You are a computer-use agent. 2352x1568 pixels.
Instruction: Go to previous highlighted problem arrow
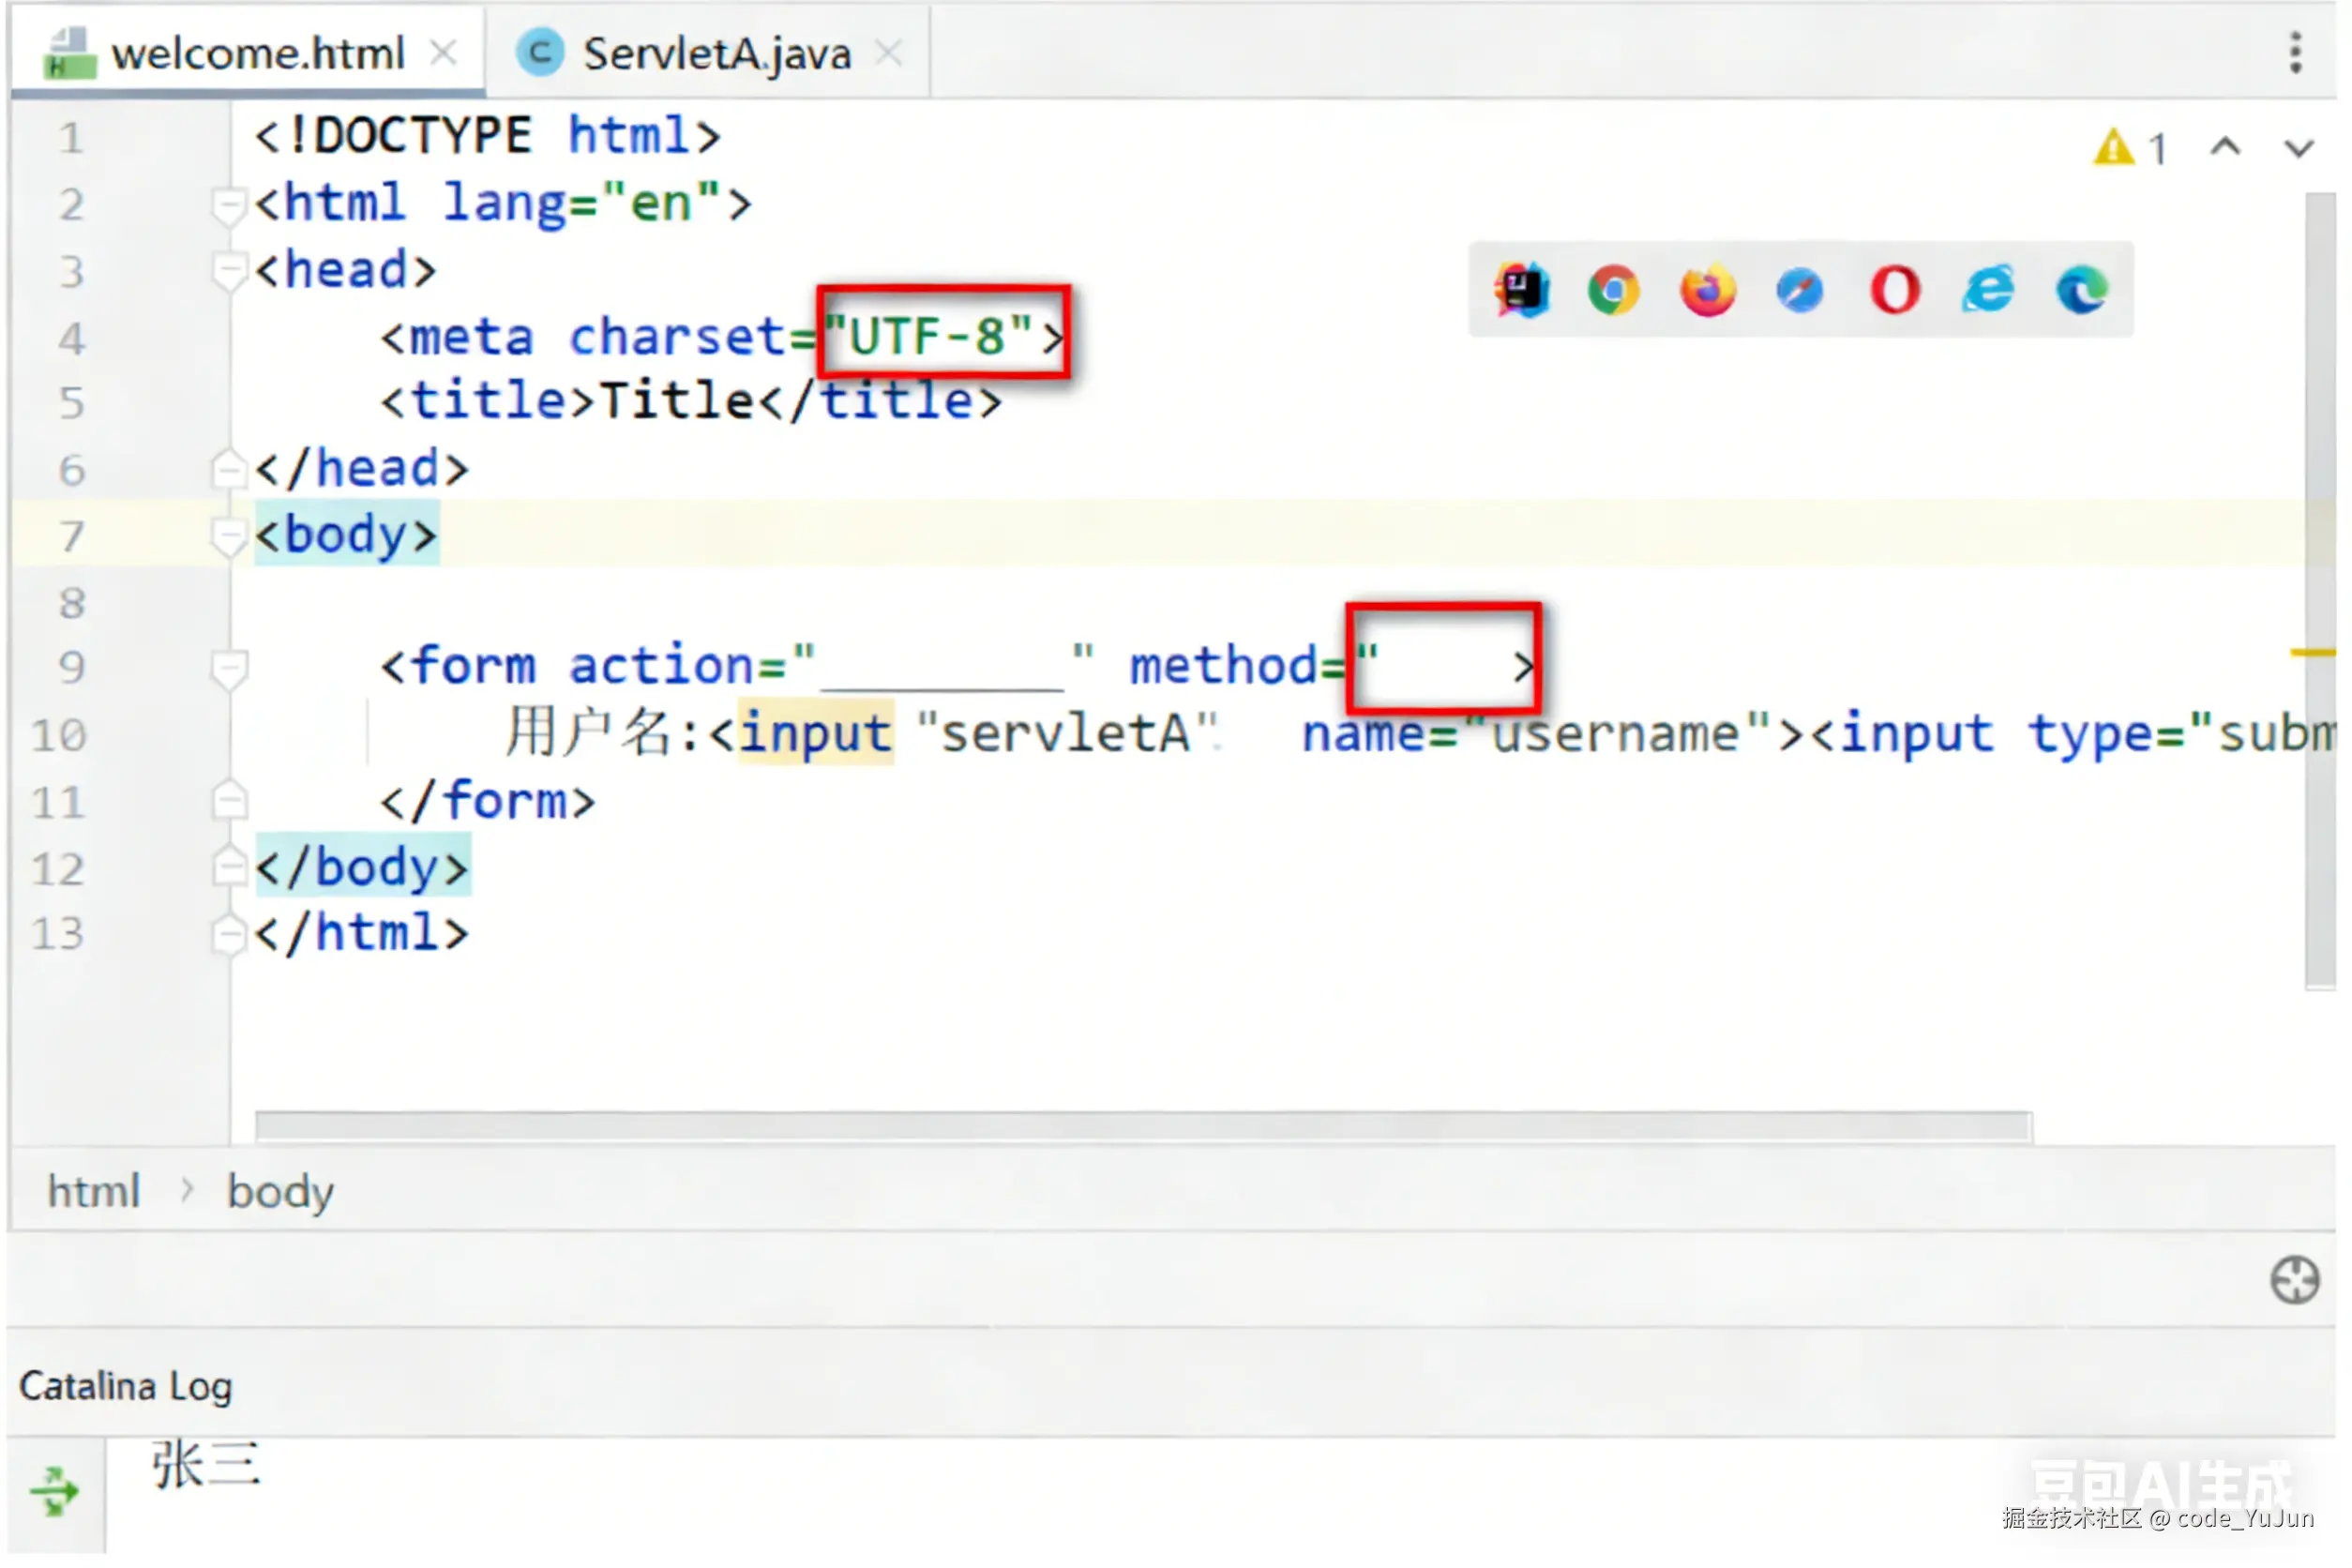coord(2225,148)
